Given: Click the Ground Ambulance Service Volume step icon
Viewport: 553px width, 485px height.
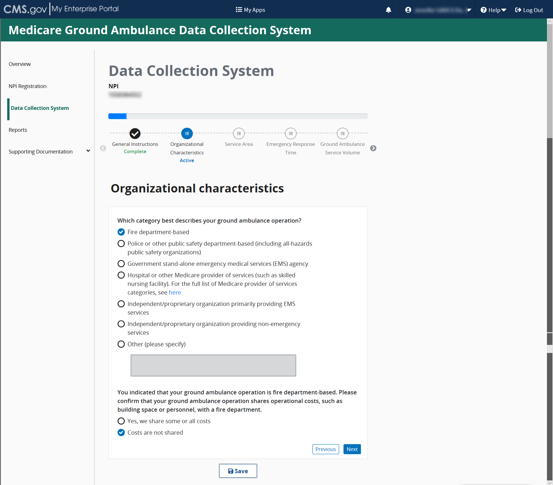Looking at the screenshot, I should point(342,133).
